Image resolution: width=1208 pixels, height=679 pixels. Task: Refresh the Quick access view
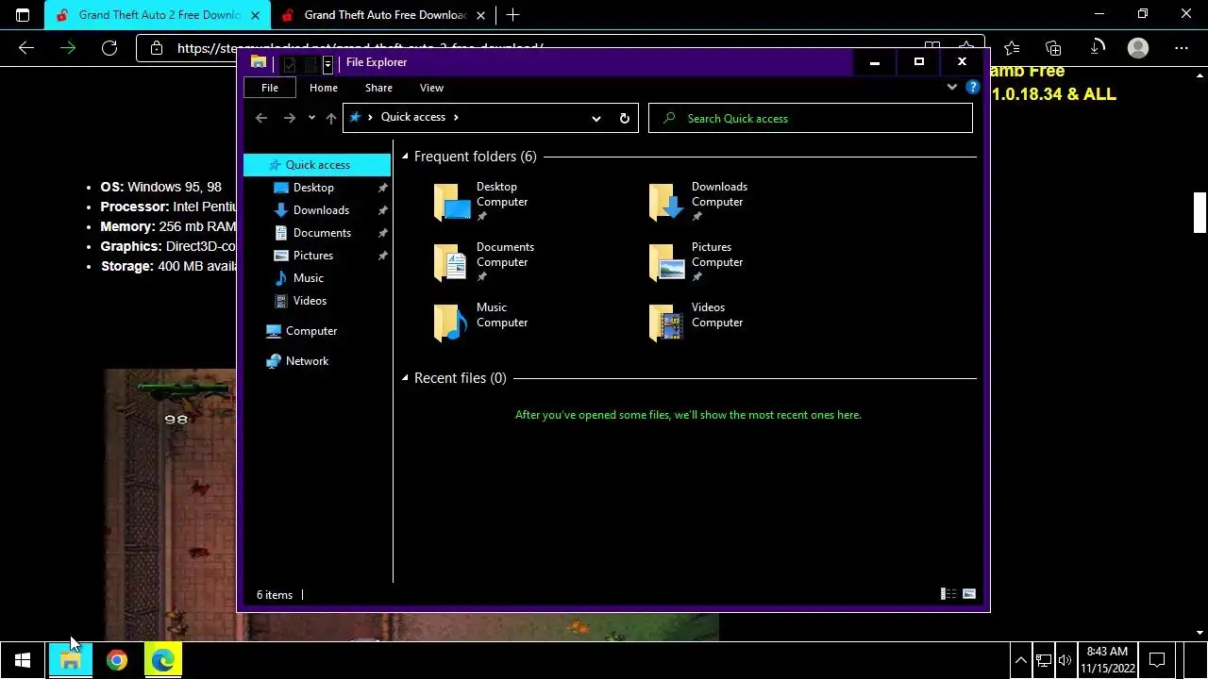pos(624,118)
